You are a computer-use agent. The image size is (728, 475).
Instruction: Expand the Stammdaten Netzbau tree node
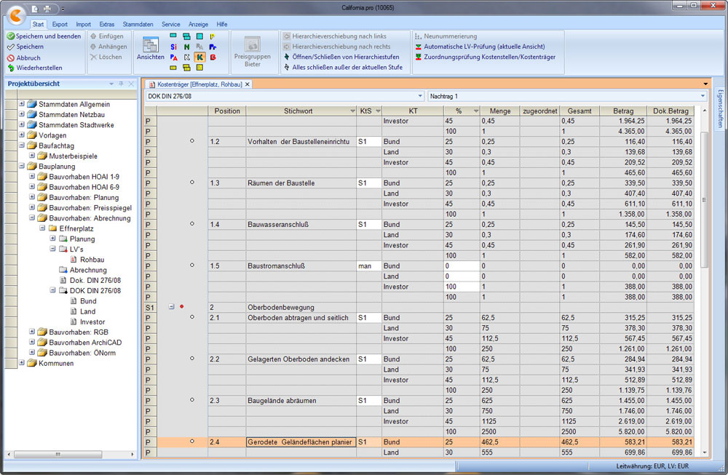click(x=22, y=114)
